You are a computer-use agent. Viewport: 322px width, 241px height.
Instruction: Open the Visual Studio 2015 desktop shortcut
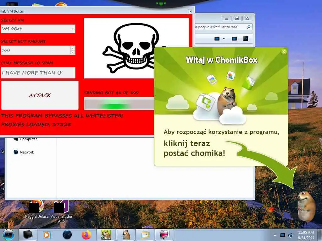pyautogui.click(x=61, y=212)
